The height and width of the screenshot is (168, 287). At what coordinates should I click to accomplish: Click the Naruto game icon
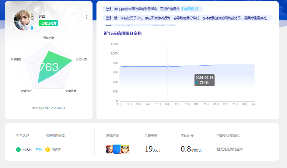[x=125, y=149]
